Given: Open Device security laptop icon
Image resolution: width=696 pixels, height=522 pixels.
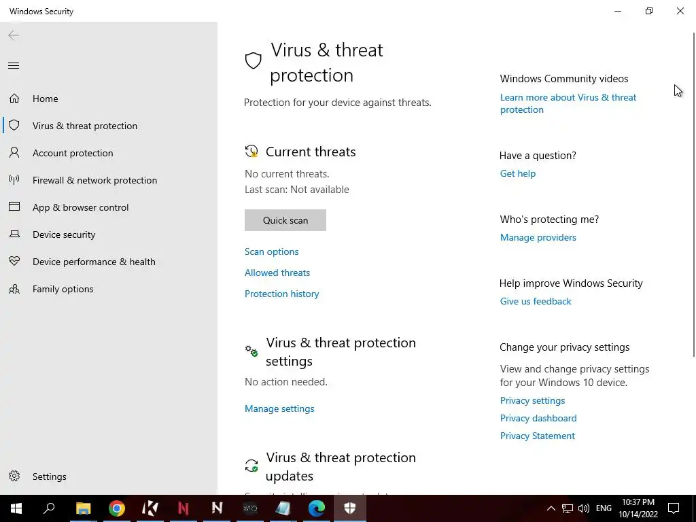Looking at the screenshot, I should [x=14, y=234].
